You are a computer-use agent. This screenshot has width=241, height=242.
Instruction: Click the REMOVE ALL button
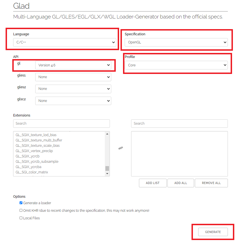(x=211, y=183)
